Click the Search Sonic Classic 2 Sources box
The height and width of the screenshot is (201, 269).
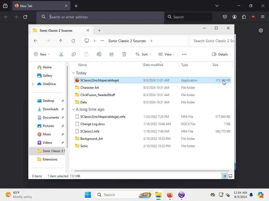(x=212, y=41)
